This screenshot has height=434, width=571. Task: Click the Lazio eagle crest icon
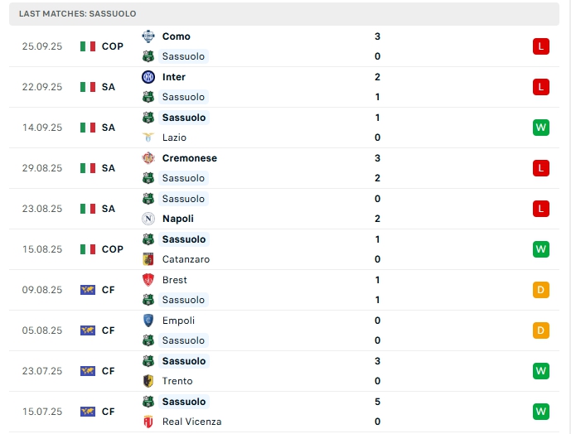148,137
